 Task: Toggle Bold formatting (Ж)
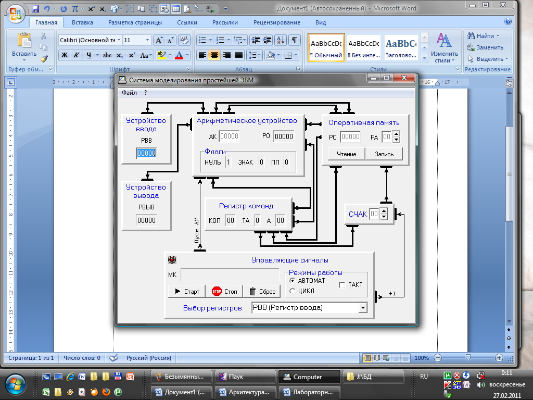(64, 55)
